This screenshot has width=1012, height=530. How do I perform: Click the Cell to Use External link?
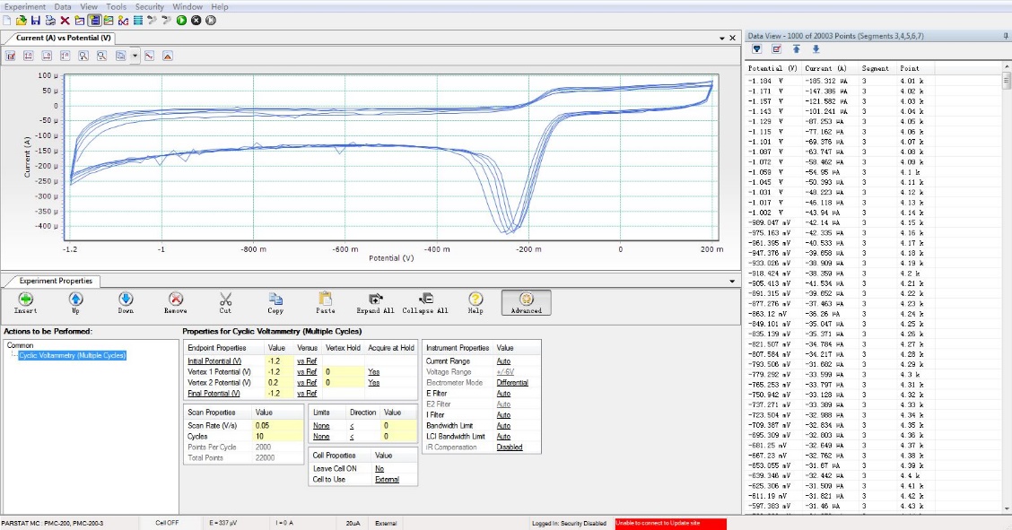point(387,480)
